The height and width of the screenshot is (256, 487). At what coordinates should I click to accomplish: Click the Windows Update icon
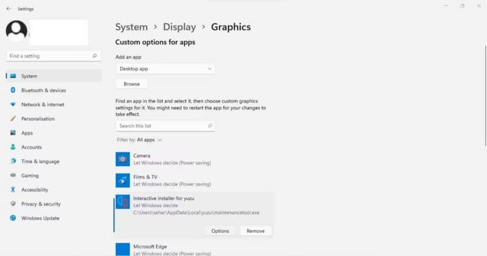13,218
